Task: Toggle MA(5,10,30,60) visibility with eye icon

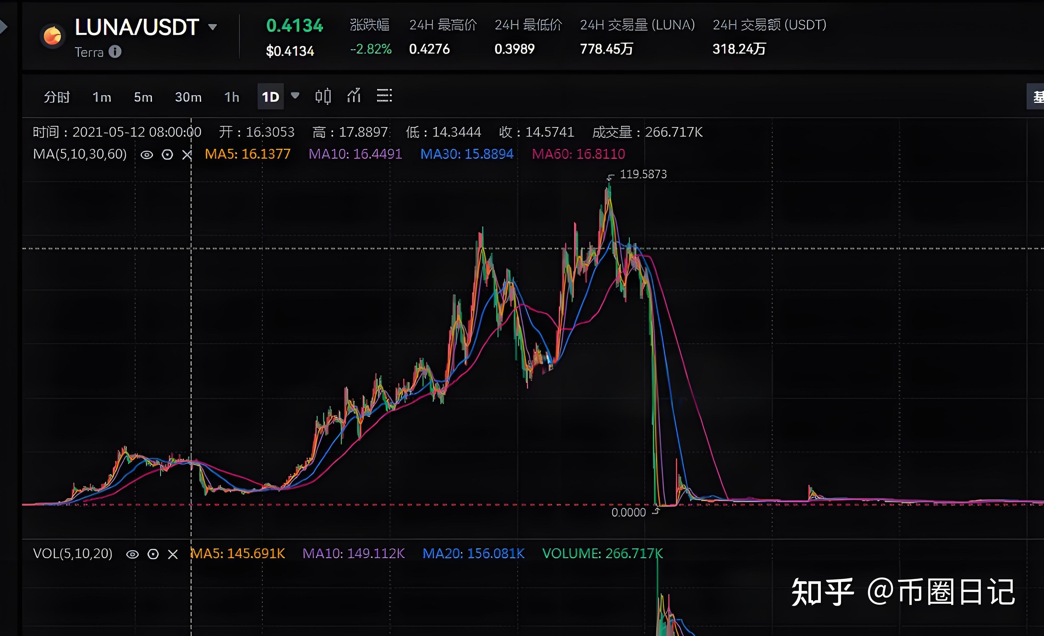Action: (x=147, y=155)
